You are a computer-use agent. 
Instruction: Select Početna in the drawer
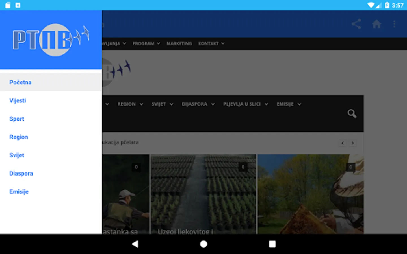click(x=51, y=82)
